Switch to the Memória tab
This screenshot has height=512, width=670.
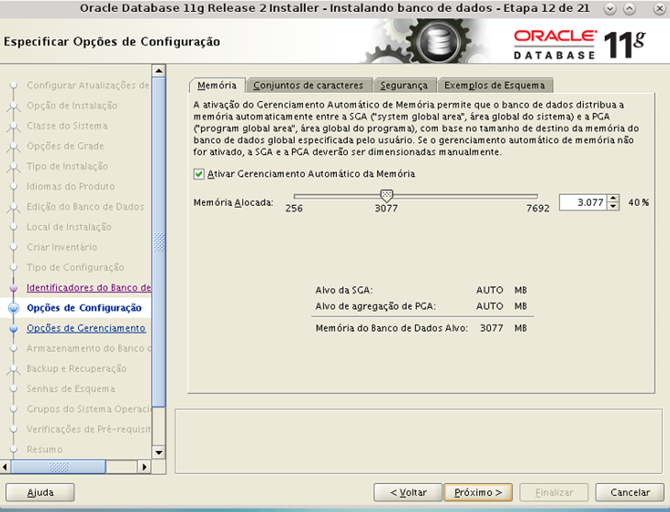pos(217,86)
